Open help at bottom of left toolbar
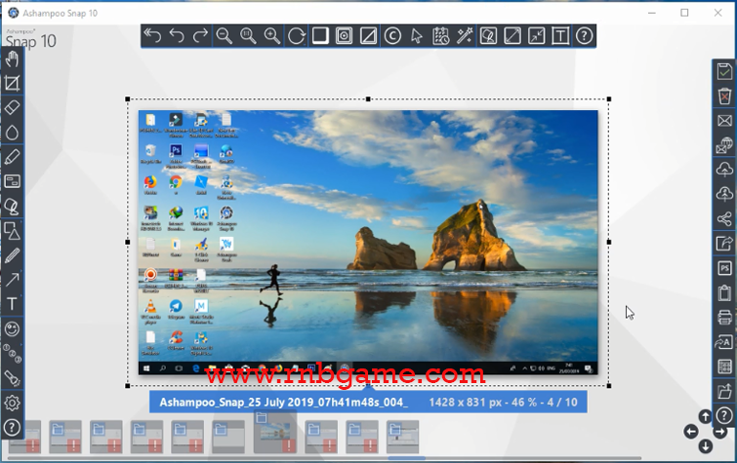This screenshot has height=463, width=737. [x=12, y=427]
